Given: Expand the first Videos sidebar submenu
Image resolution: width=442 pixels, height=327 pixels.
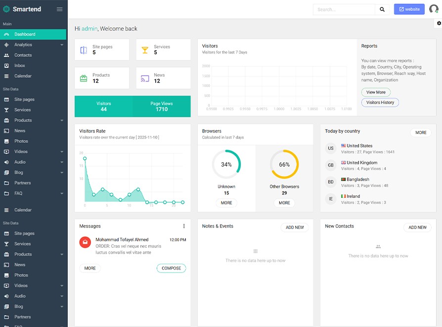Looking at the screenshot, I should (x=62, y=152).
